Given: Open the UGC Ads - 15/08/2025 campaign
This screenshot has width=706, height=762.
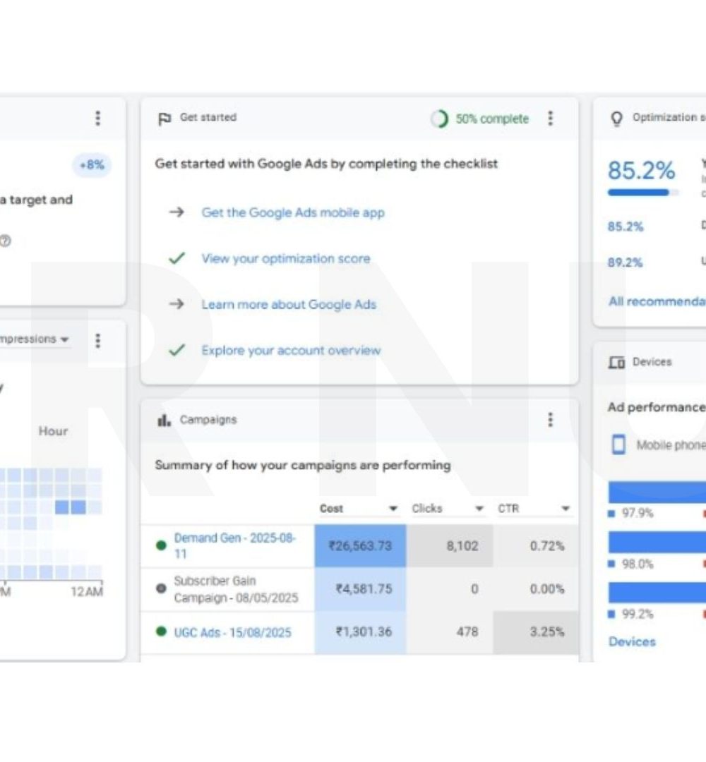Looking at the screenshot, I should pyautogui.click(x=232, y=632).
